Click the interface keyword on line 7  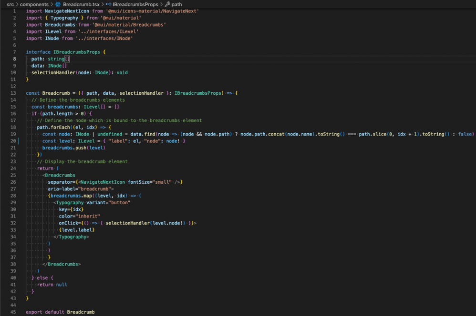point(38,52)
